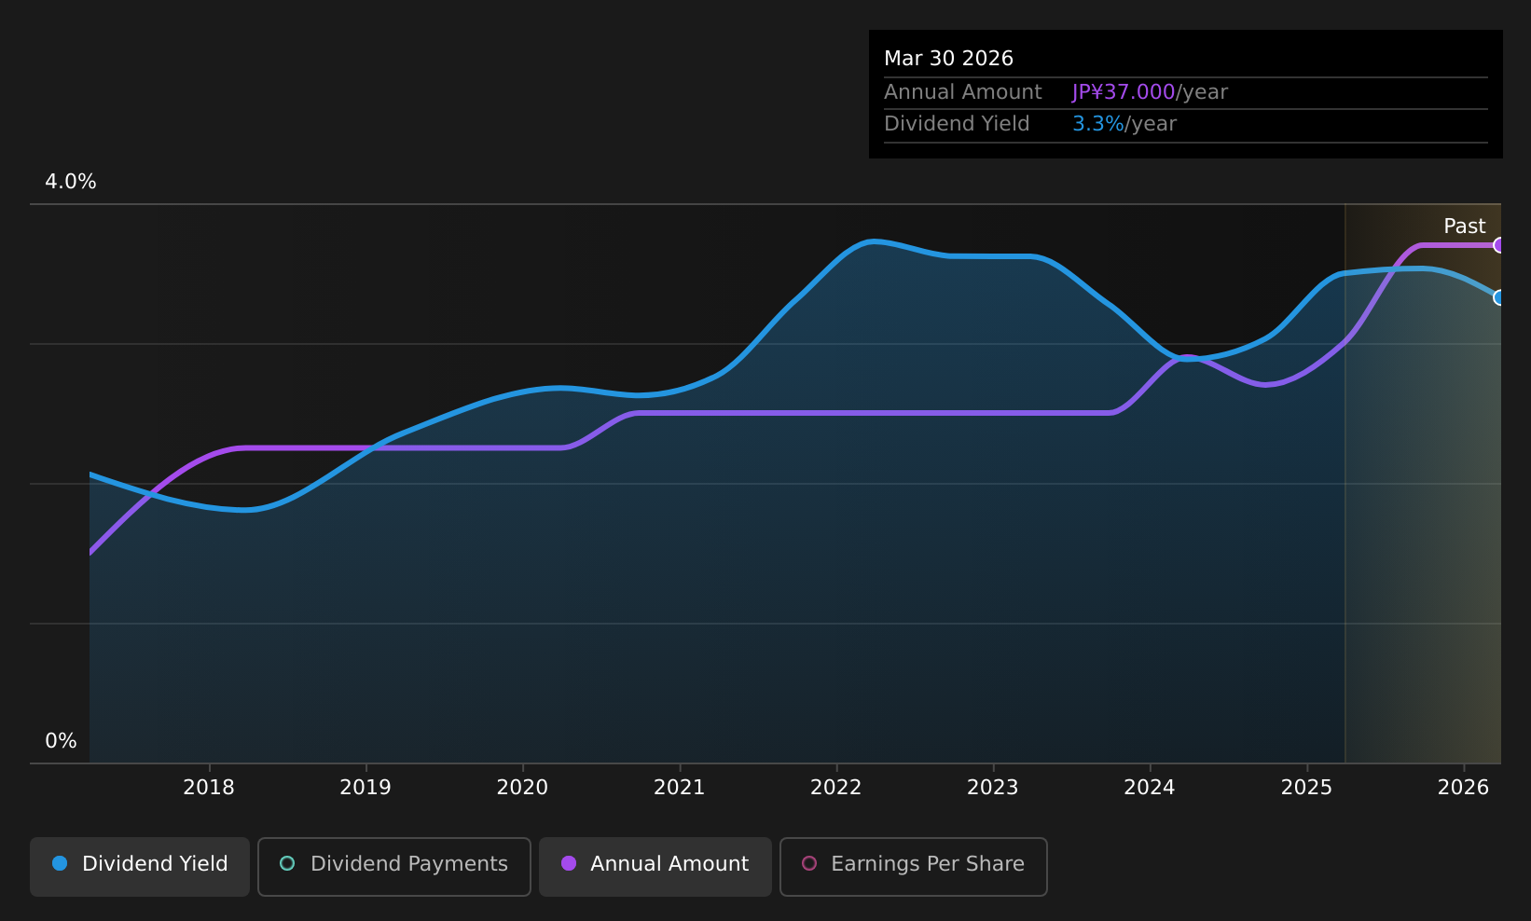Viewport: 1531px width, 921px height.
Task: Click the 2025 x-axis label
Action: (1307, 788)
